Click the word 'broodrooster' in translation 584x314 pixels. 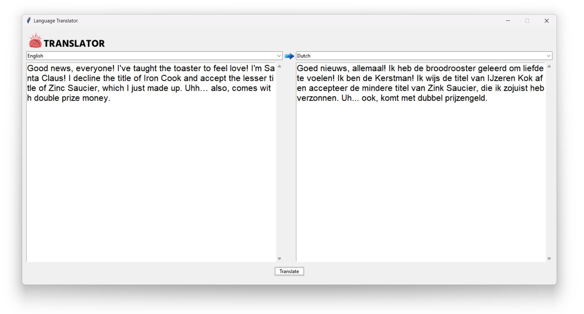click(x=451, y=68)
